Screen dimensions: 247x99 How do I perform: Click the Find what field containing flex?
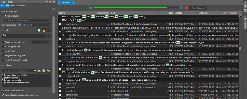click(x=24, y=36)
